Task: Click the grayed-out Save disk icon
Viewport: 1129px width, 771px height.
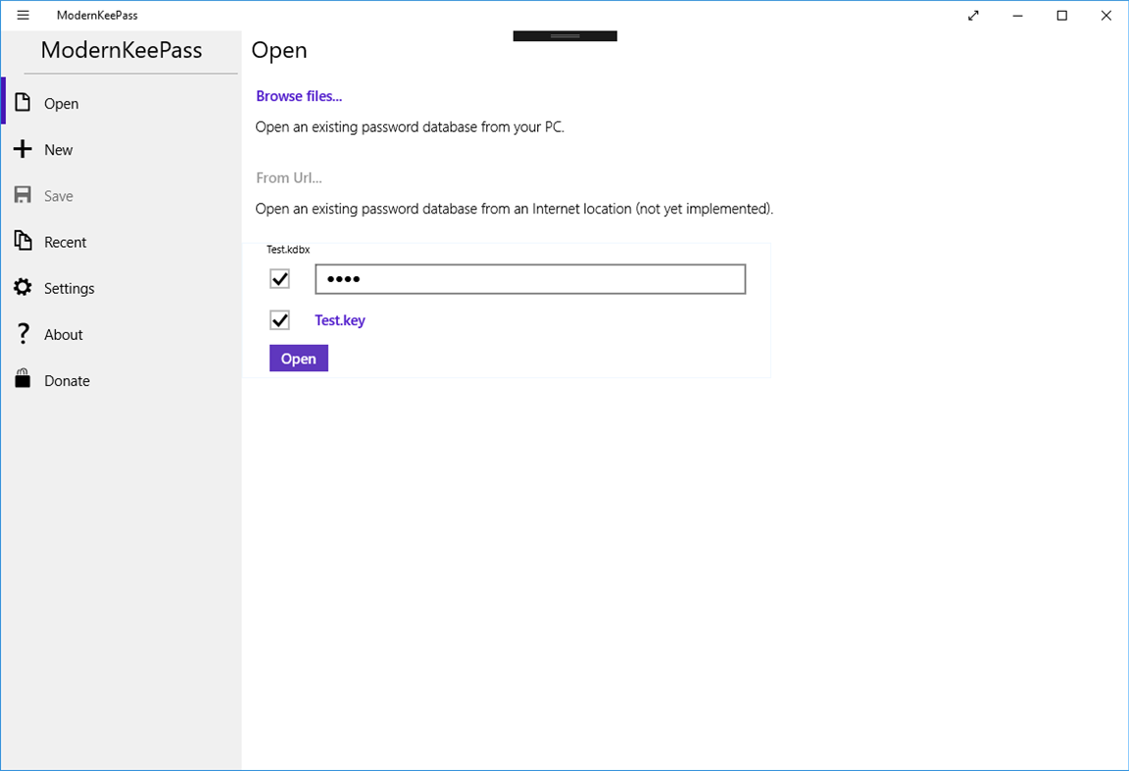Action: 22,195
